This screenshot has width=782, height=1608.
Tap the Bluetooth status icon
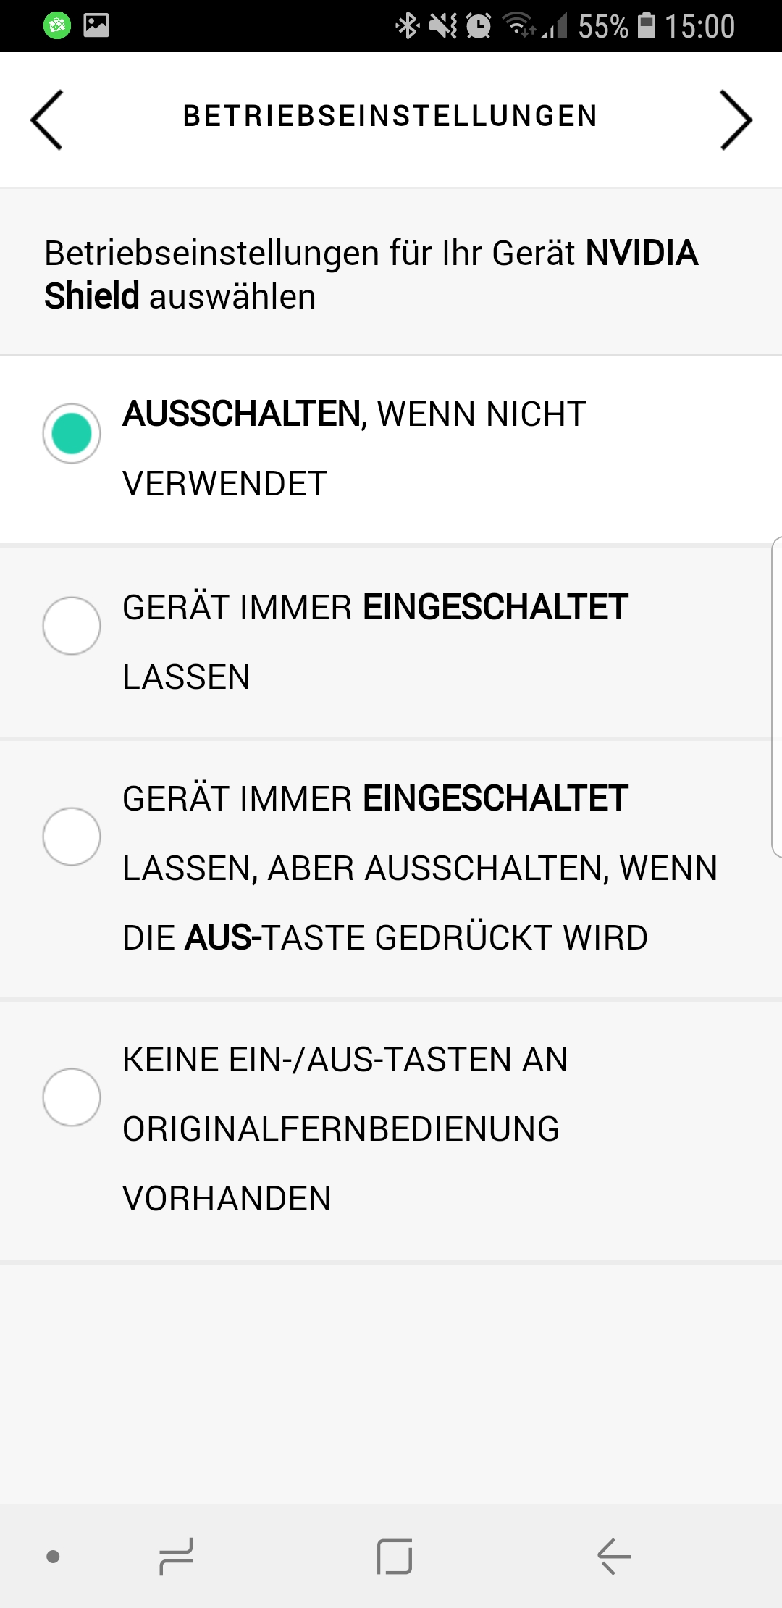tap(407, 26)
